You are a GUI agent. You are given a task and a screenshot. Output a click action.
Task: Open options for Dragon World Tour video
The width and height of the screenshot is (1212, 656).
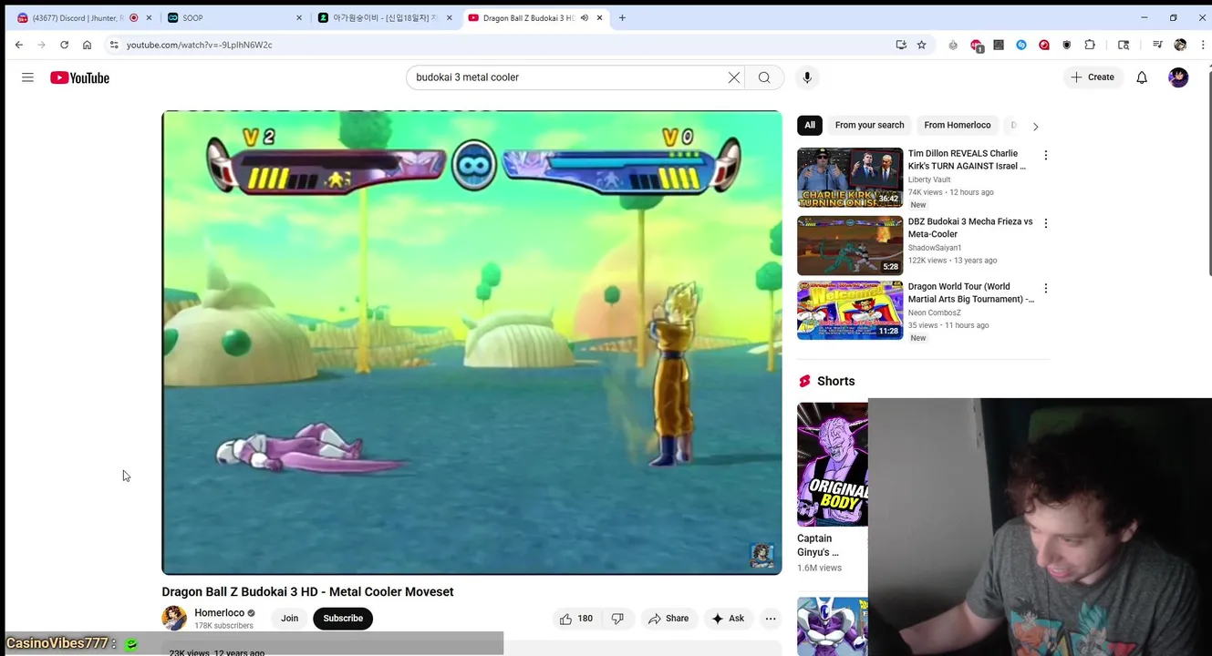pyautogui.click(x=1046, y=288)
